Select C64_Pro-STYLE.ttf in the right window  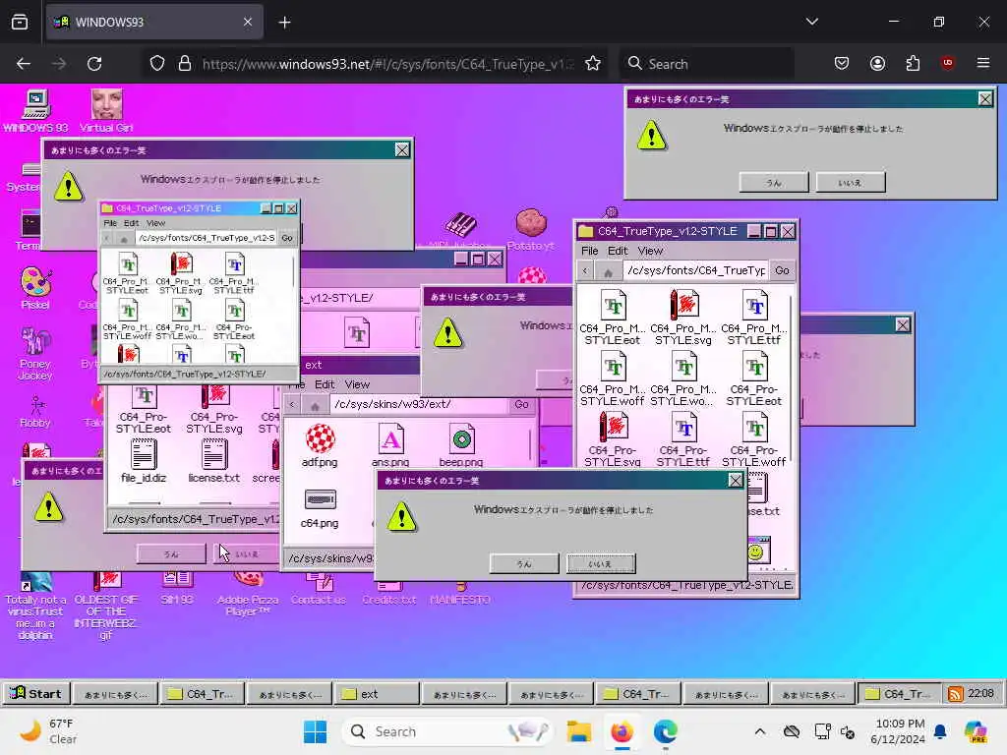[x=683, y=439]
